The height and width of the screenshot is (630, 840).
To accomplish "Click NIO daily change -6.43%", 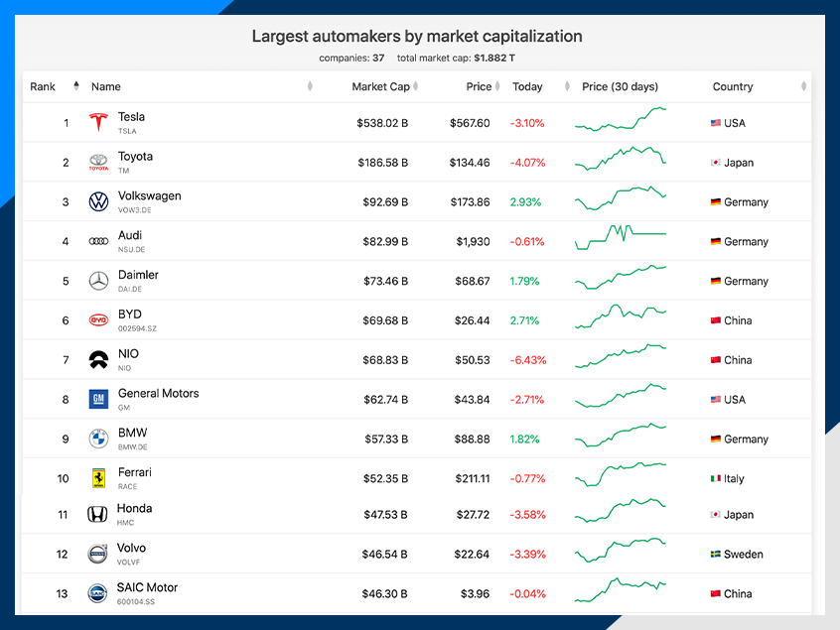I will [528, 360].
